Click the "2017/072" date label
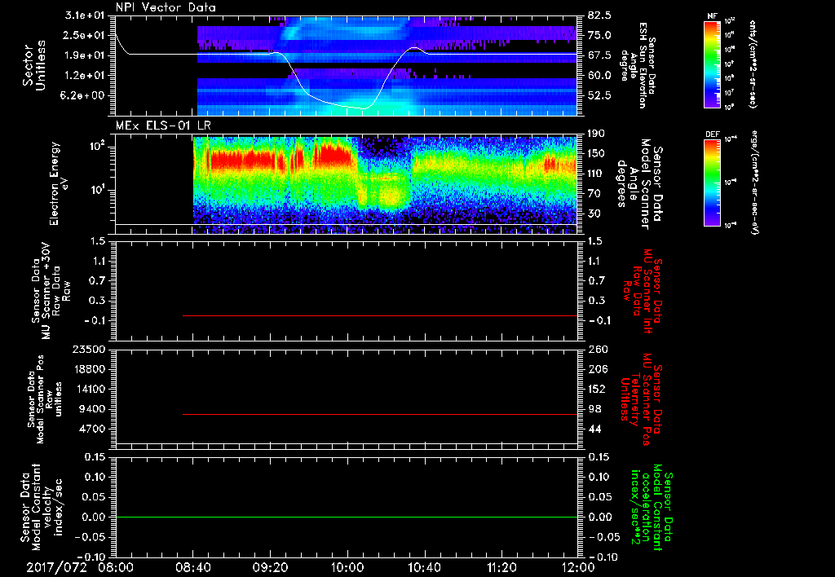The height and width of the screenshot is (577, 835). point(56,567)
